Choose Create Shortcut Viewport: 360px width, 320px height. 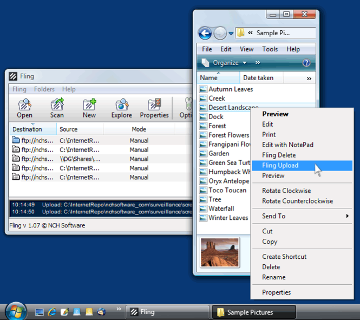(302, 257)
